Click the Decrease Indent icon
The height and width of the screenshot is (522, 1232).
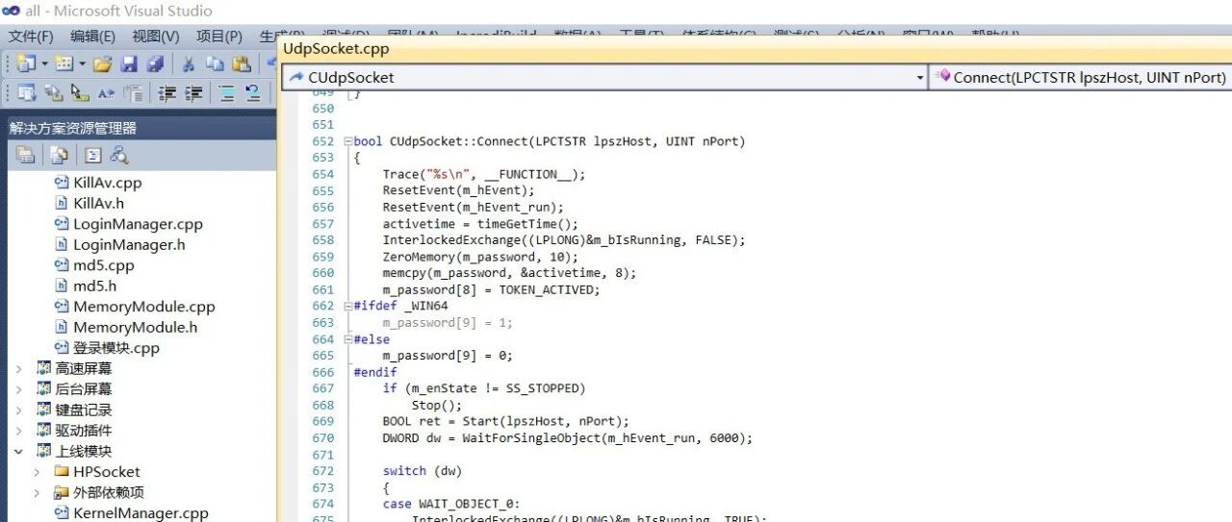pyautogui.click(x=167, y=93)
